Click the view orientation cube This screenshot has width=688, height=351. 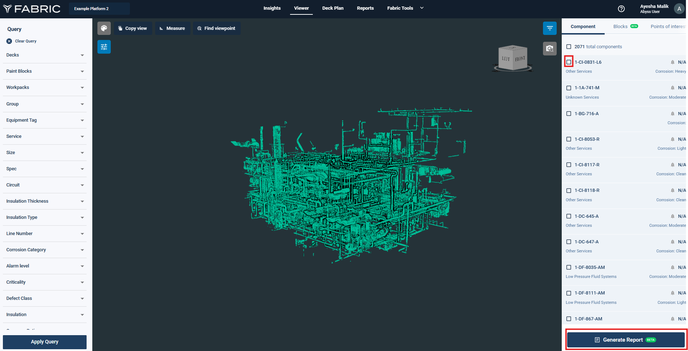click(513, 58)
